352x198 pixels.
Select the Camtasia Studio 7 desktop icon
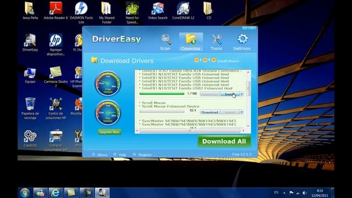pyautogui.click(x=56, y=77)
